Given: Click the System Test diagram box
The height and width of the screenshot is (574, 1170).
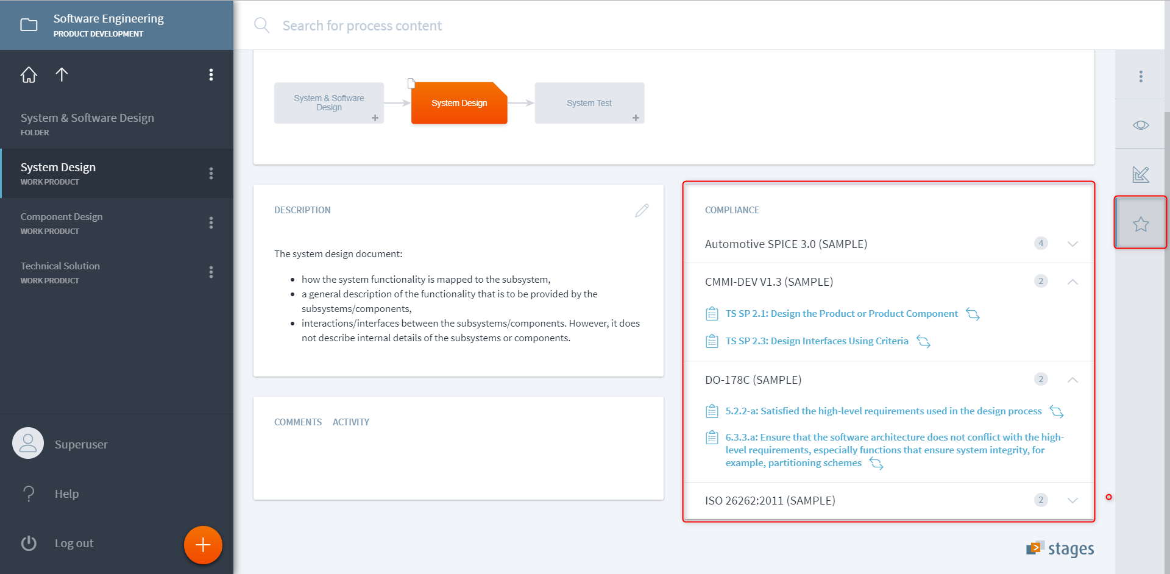Looking at the screenshot, I should [589, 103].
